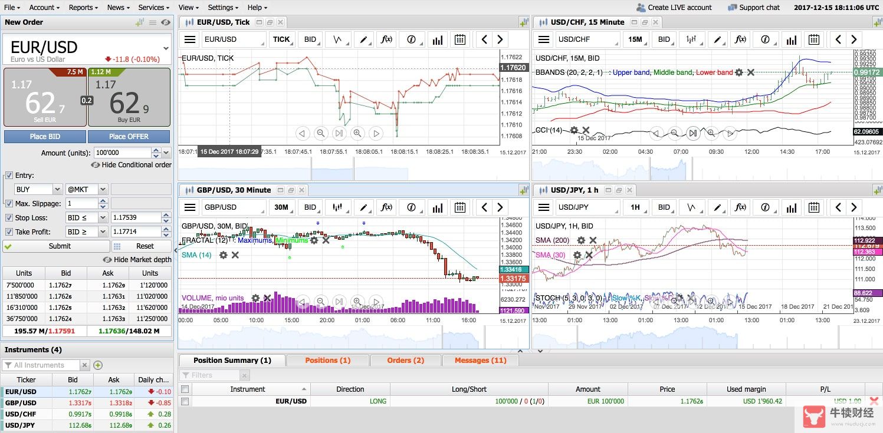Submit the order
The image size is (883, 433).
(57, 246)
